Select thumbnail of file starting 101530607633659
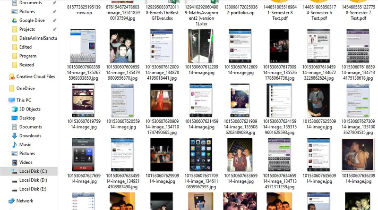This screenshot has height=210, width=378. [x=240, y=155]
